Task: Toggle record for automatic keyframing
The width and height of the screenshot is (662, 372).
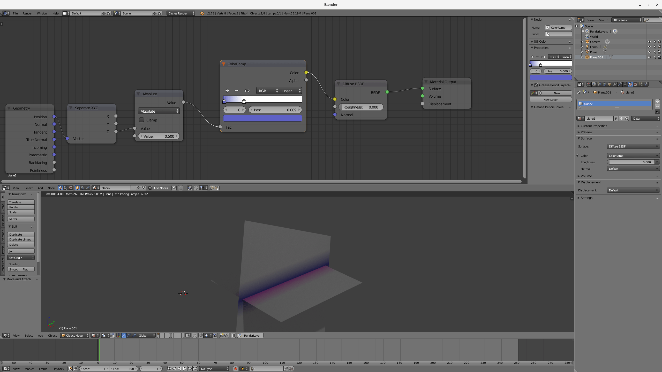Action: 236,369
